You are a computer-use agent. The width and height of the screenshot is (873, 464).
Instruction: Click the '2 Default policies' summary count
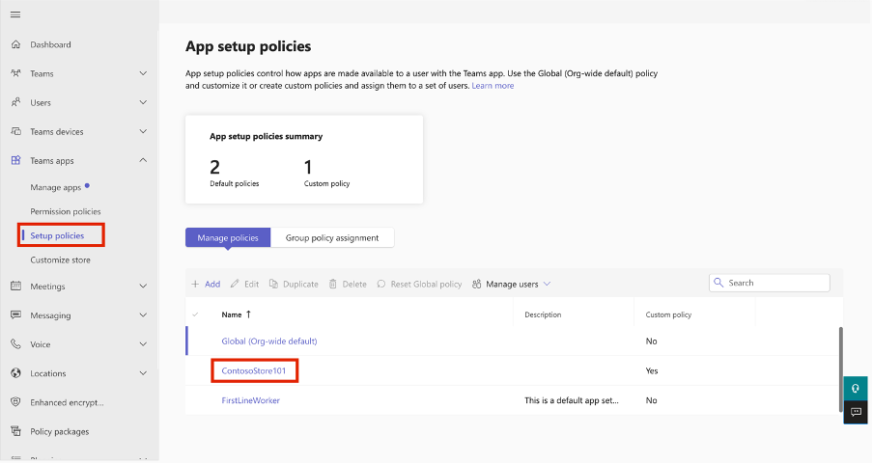(235, 173)
